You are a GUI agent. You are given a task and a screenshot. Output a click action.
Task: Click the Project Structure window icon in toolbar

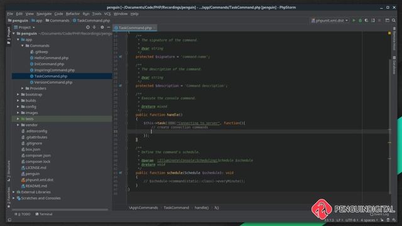388,21
